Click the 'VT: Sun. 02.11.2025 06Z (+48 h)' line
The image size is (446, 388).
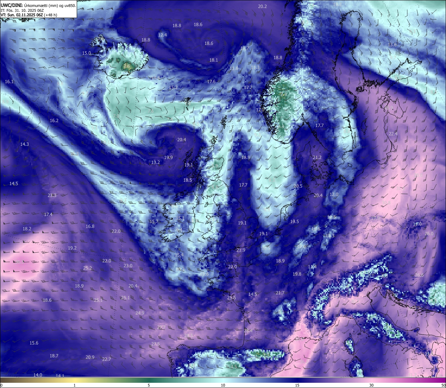(29, 15)
